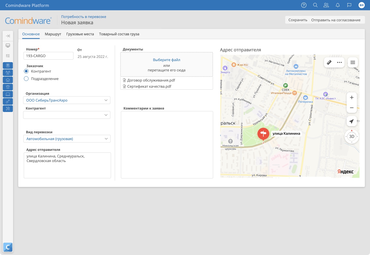This screenshot has width=370, height=255.
Task: Click ТК АЗС-Инвест marker on map
Action: [x=326, y=94]
